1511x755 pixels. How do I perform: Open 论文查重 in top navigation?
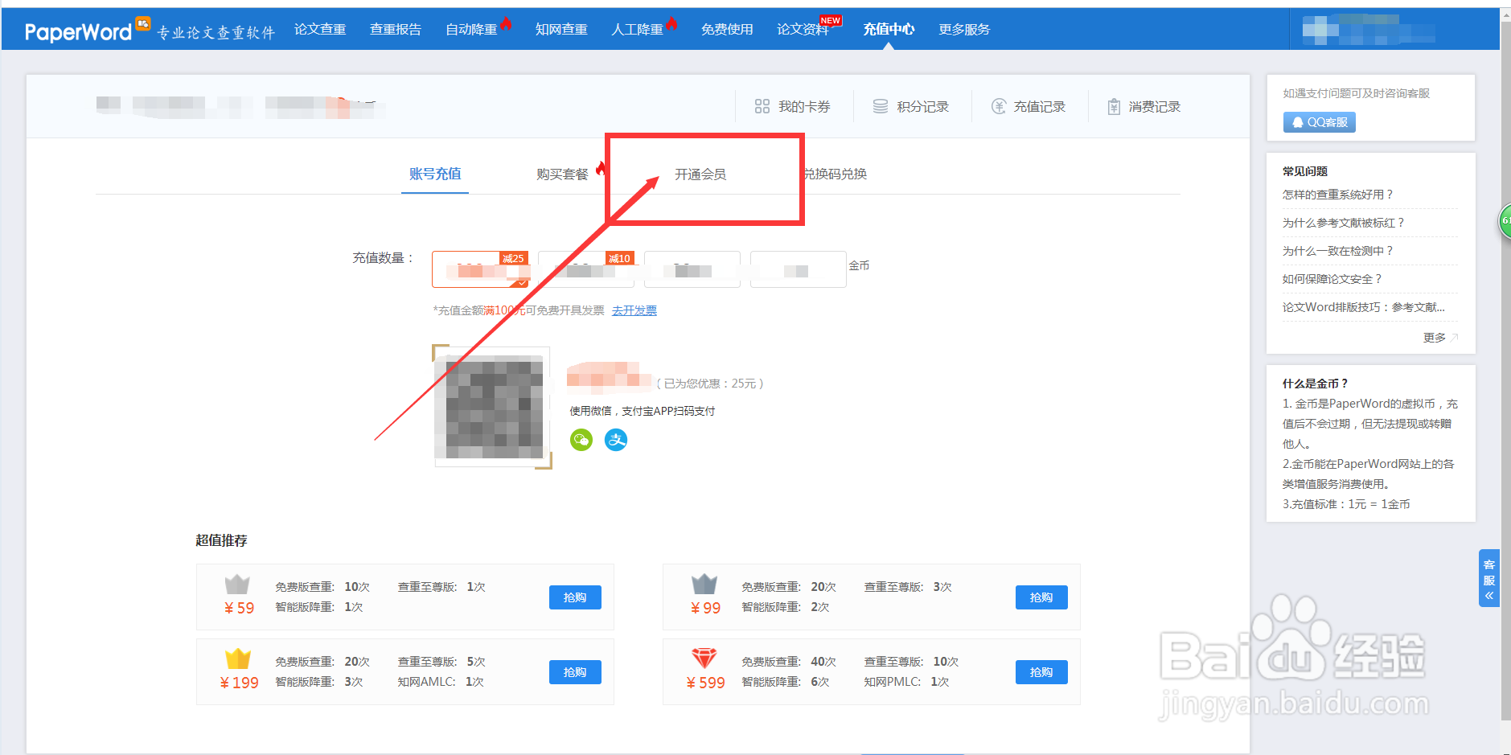(320, 30)
